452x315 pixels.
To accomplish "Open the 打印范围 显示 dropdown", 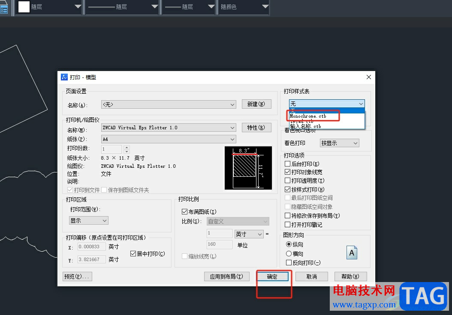I will pyautogui.click(x=89, y=220).
